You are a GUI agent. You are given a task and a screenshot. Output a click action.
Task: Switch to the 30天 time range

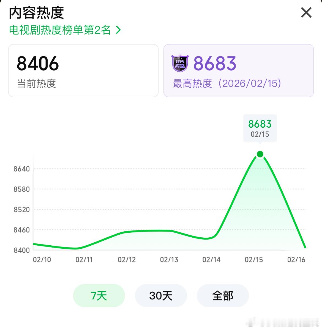(x=161, y=295)
